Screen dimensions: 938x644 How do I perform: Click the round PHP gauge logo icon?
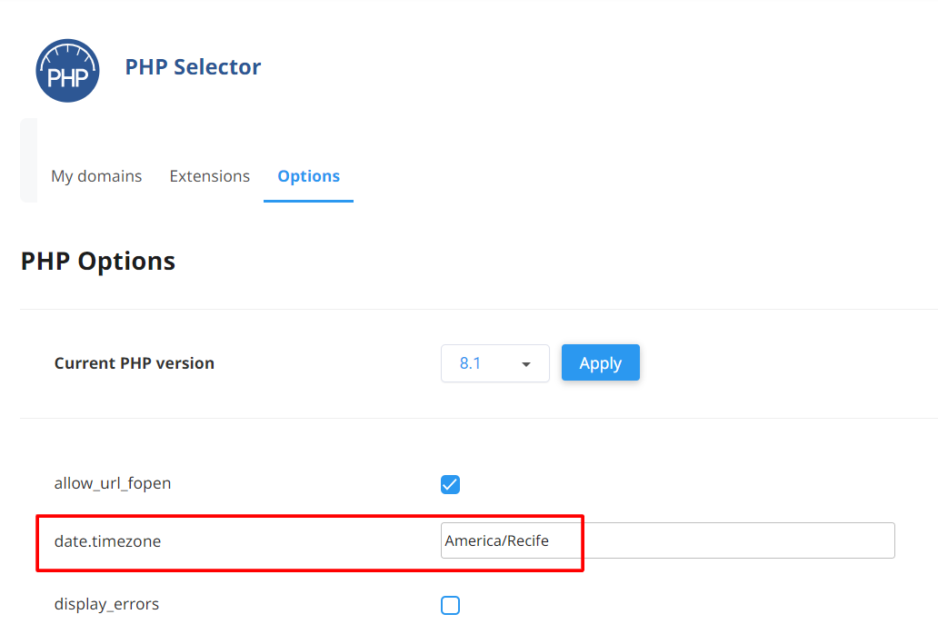(67, 71)
